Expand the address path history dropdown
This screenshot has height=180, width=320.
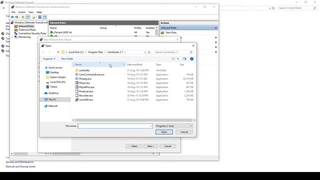click(x=145, y=52)
